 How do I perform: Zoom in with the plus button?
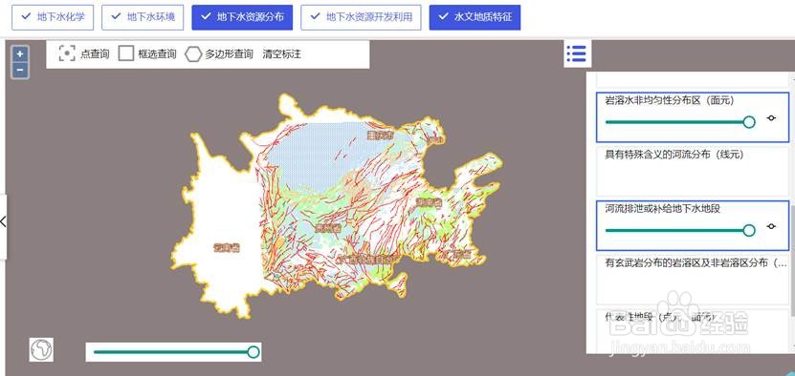coord(20,53)
